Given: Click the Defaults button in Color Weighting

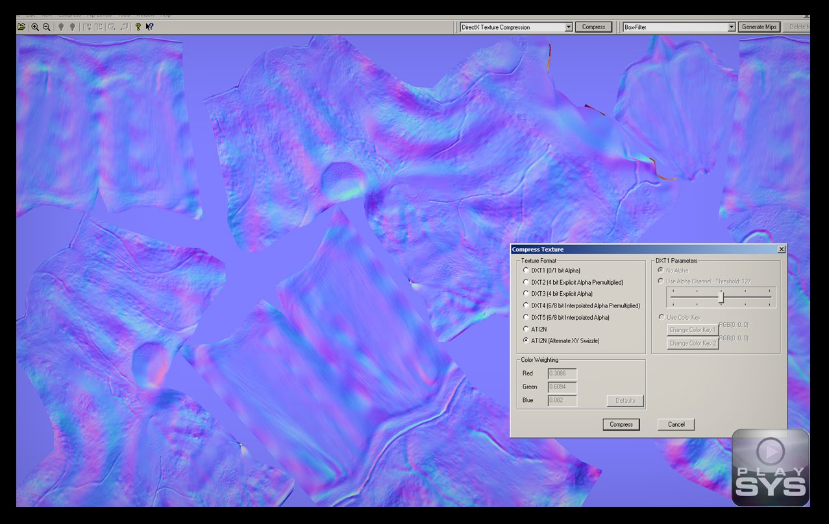Looking at the screenshot, I should 625,401.
